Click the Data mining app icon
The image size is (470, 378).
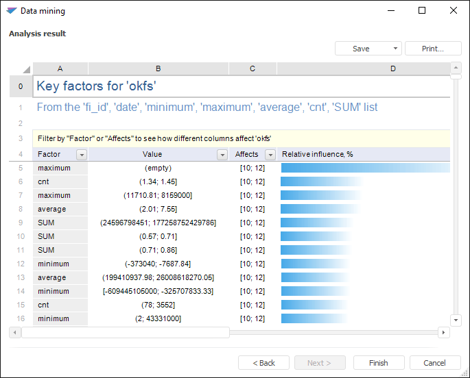(11, 11)
